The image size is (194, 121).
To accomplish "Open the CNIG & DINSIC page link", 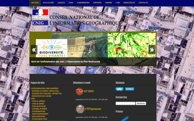I will click(x=38, y=104).
